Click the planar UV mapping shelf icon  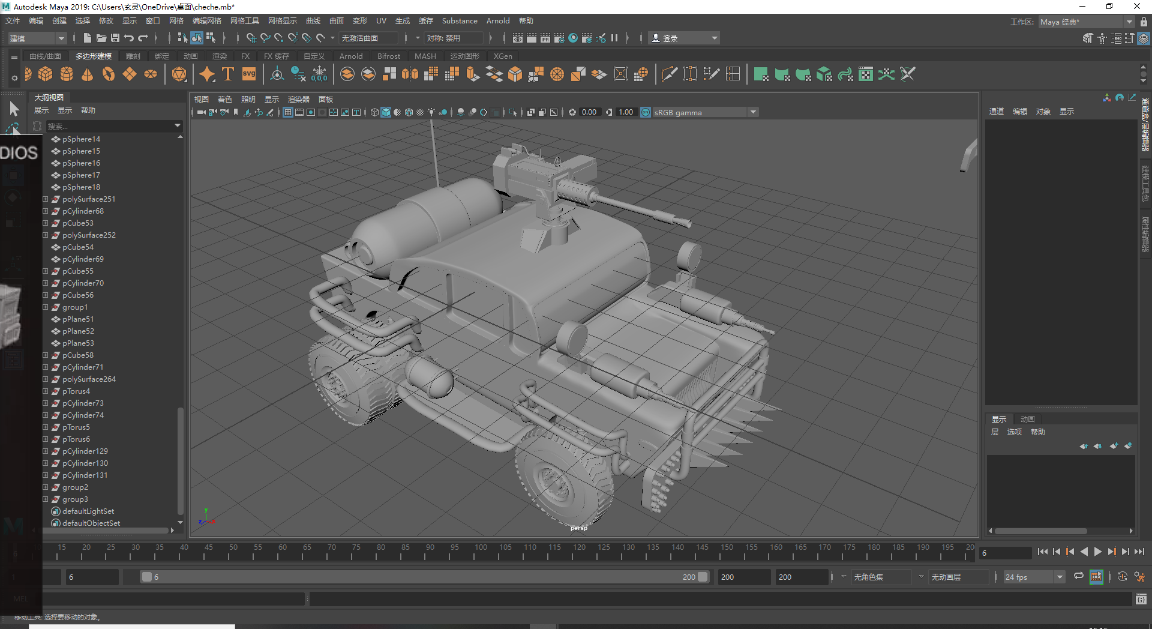[761, 74]
